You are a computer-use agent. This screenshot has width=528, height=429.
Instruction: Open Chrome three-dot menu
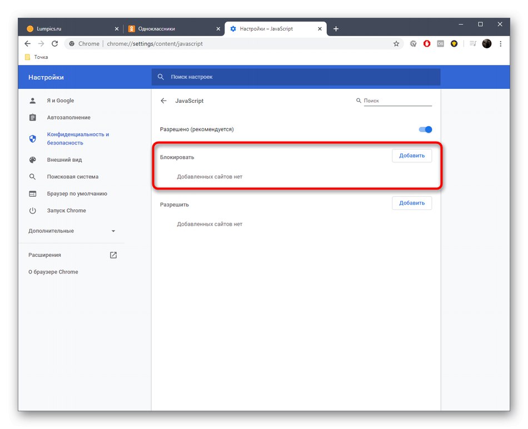click(x=500, y=43)
